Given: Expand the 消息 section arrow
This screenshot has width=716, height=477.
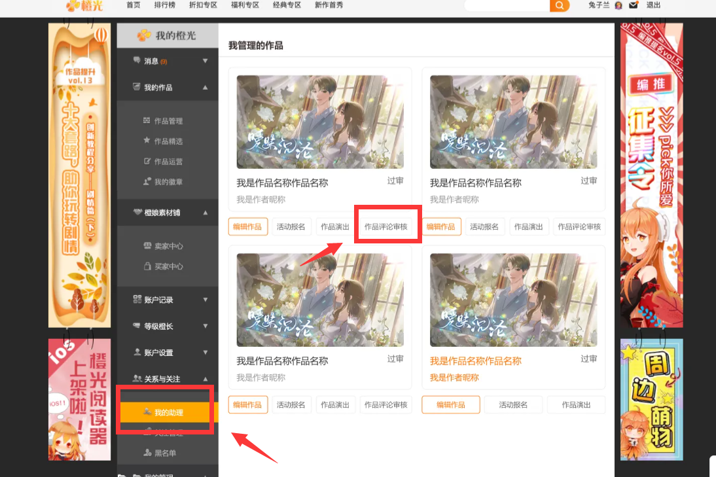Looking at the screenshot, I should pyautogui.click(x=205, y=61).
